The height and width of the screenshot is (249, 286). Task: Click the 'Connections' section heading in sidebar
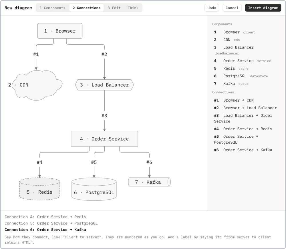(223, 92)
